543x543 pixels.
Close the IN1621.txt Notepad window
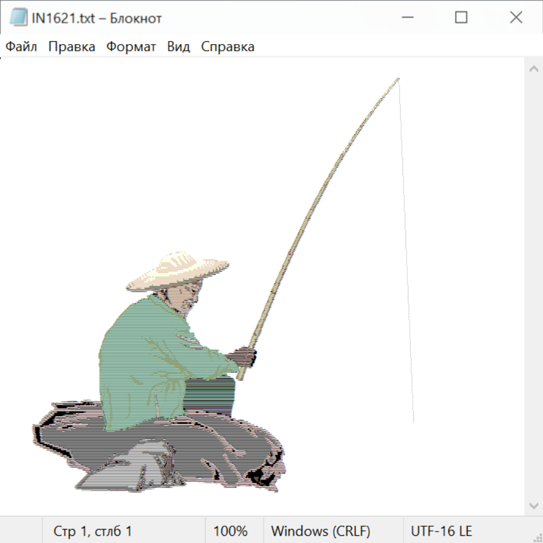click(x=516, y=18)
